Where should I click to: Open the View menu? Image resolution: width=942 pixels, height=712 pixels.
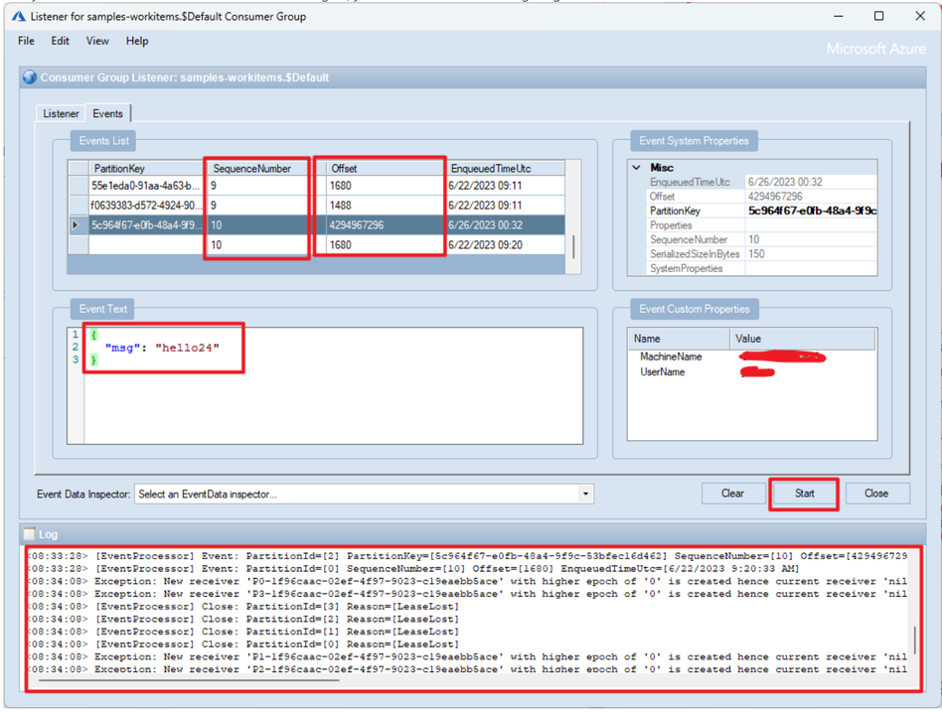[x=97, y=41]
